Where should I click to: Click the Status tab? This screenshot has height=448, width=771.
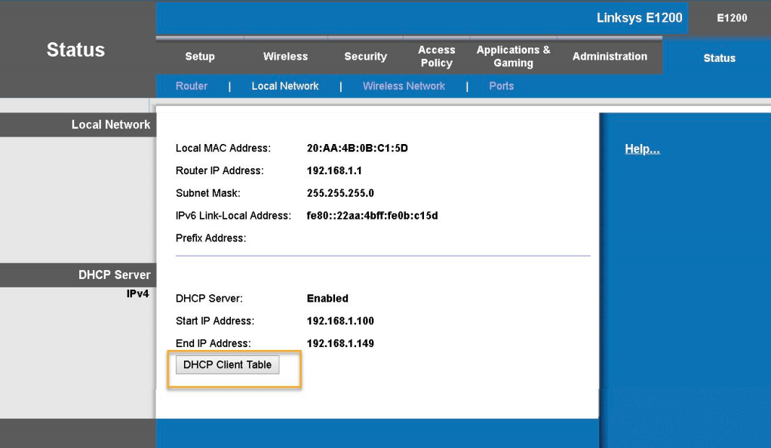point(719,58)
